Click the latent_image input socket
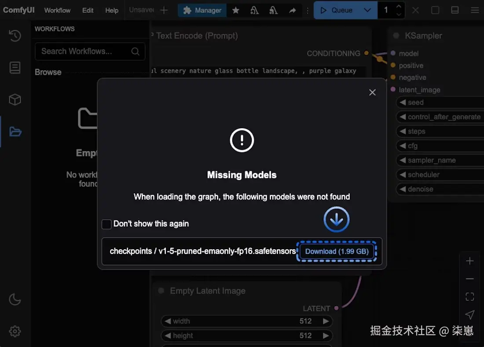The height and width of the screenshot is (347, 484). click(393, 89)
